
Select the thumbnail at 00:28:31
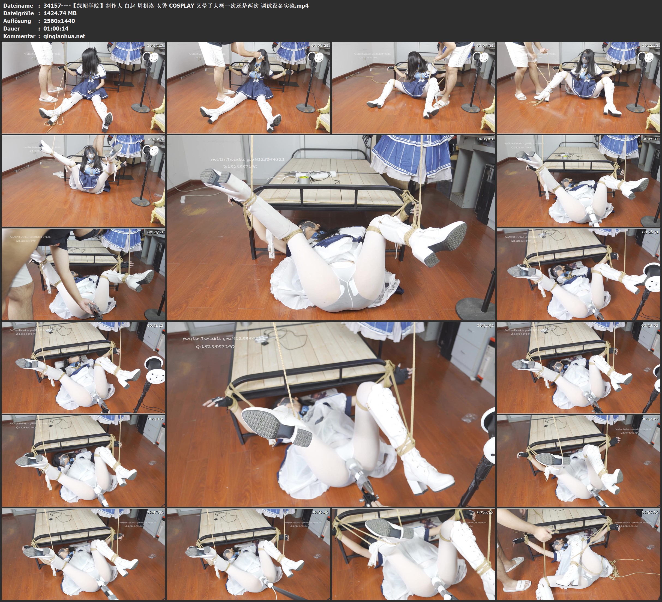point(579,274)
